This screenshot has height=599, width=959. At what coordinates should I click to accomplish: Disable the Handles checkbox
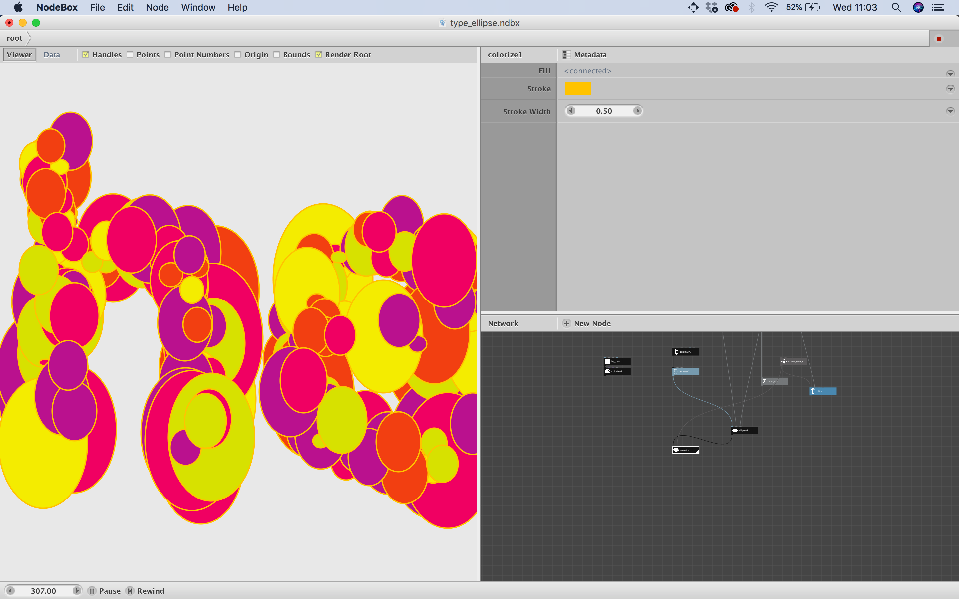click(x=85, y=55)
